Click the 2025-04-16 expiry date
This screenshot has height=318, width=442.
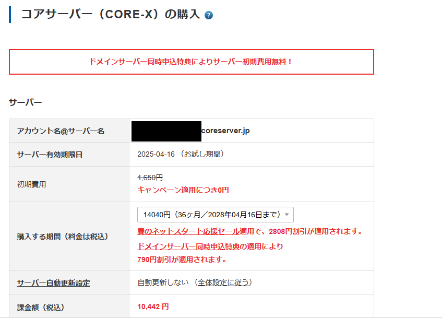[157, 154]
